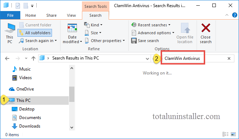Toggle the All subfolders search scope
This screenshot has height=139, width=239.
pyautogui.click(x=35, y=33)
